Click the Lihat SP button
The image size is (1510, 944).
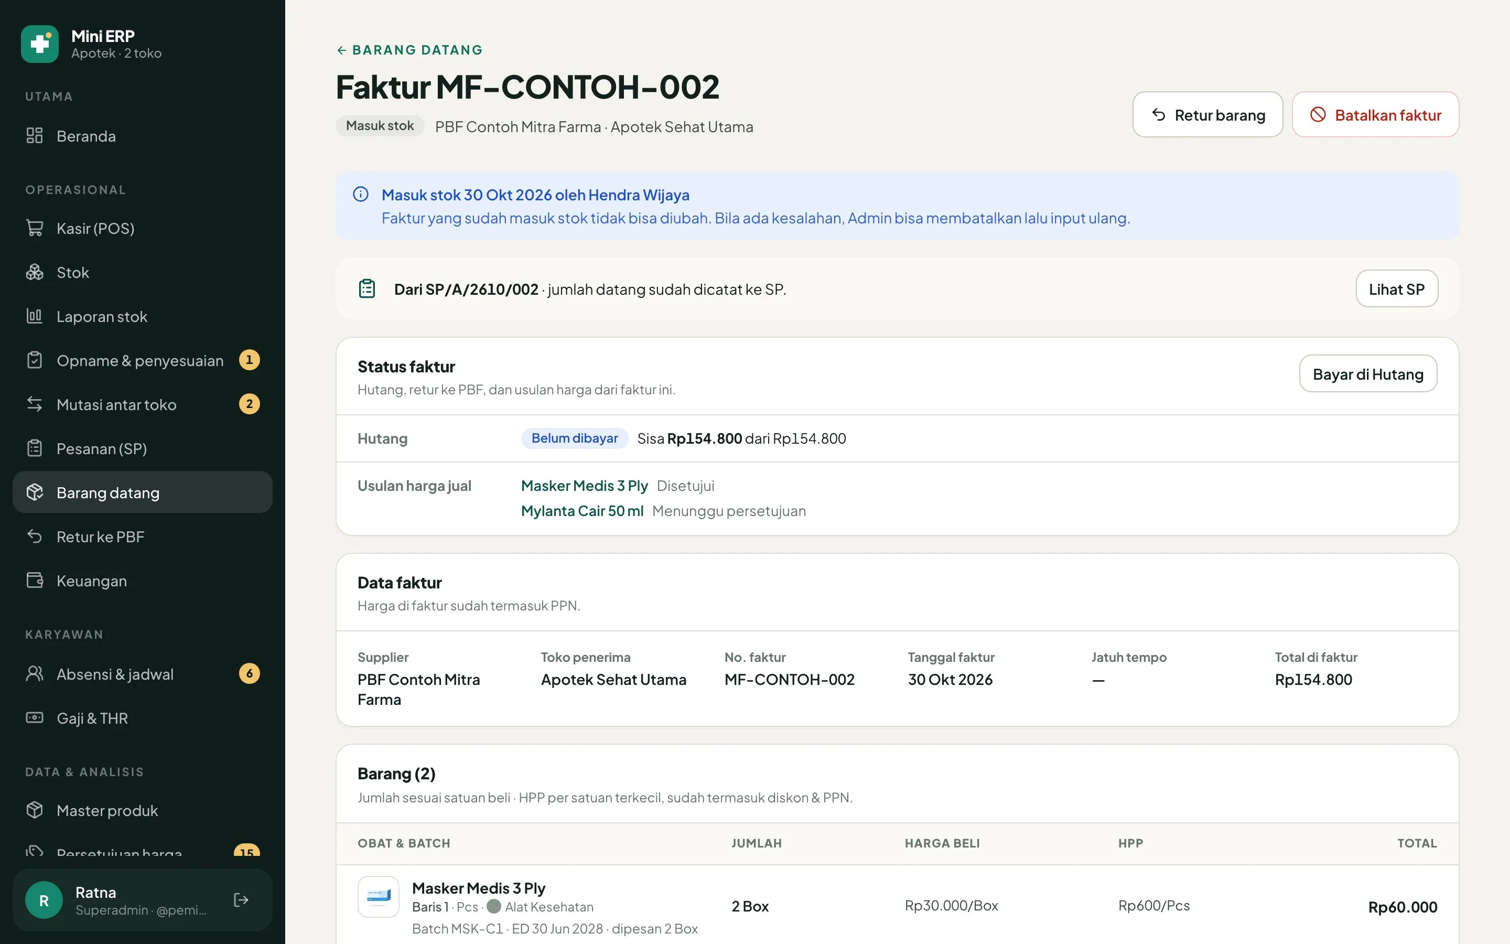(1396, 288)
